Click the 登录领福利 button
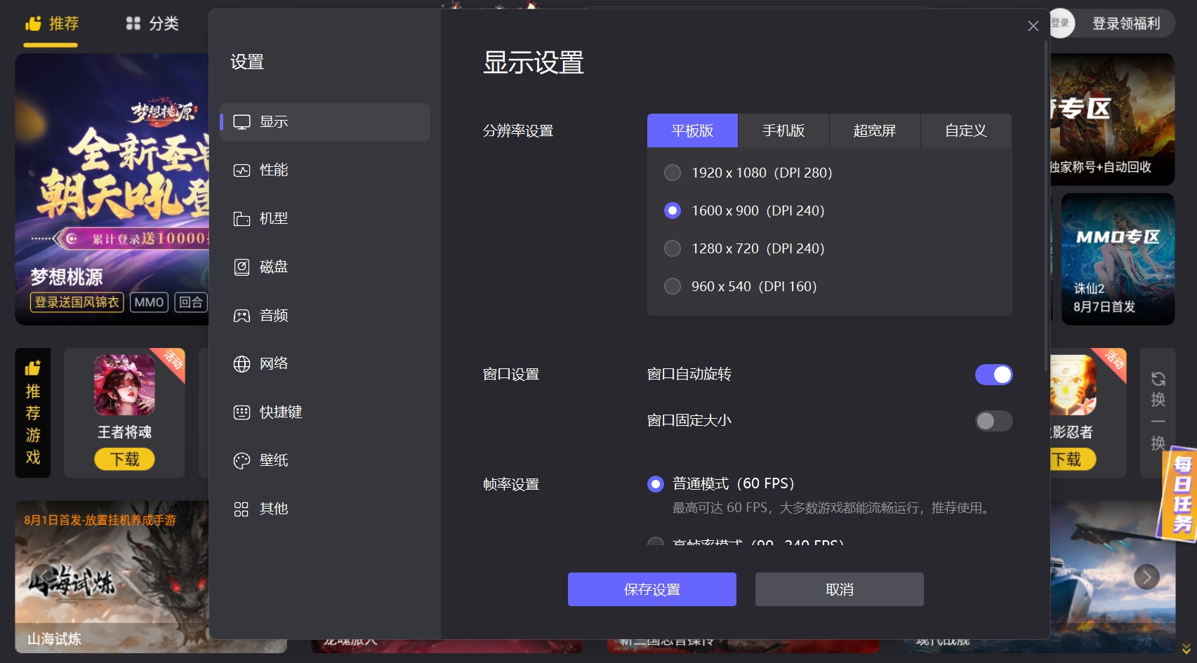 click(1126, 23)
